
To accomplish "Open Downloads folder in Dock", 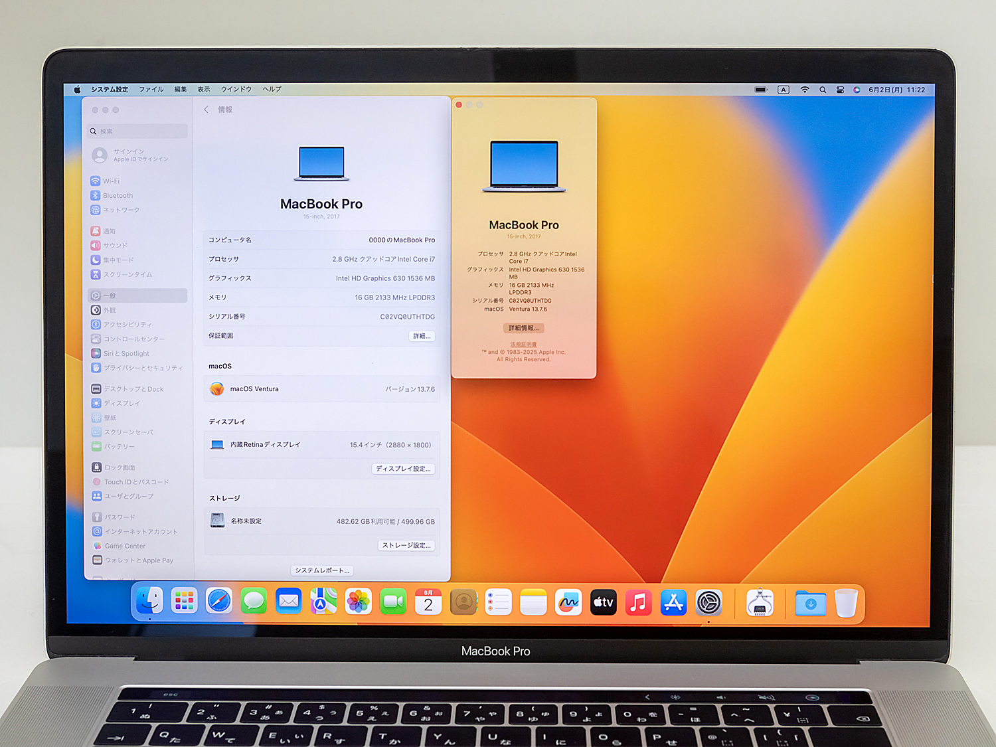I will pos(811,603).
